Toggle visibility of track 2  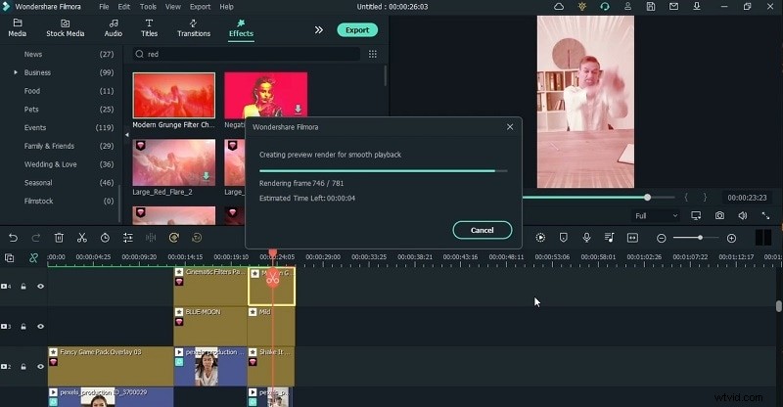[x=40, y=367]
